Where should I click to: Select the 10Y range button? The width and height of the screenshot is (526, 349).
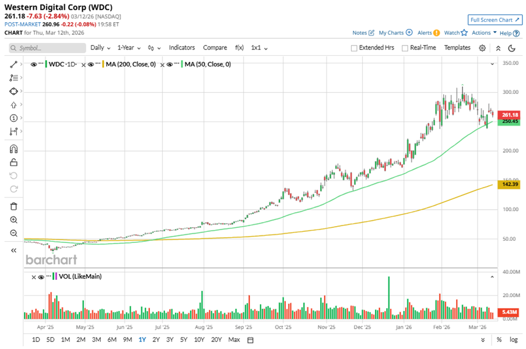click(x=199, y=340)
